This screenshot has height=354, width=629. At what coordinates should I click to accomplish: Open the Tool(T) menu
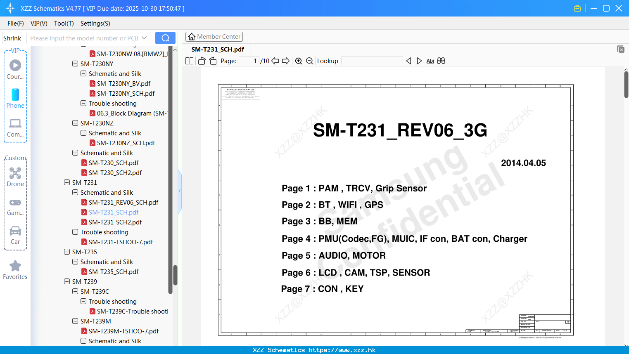64,24
